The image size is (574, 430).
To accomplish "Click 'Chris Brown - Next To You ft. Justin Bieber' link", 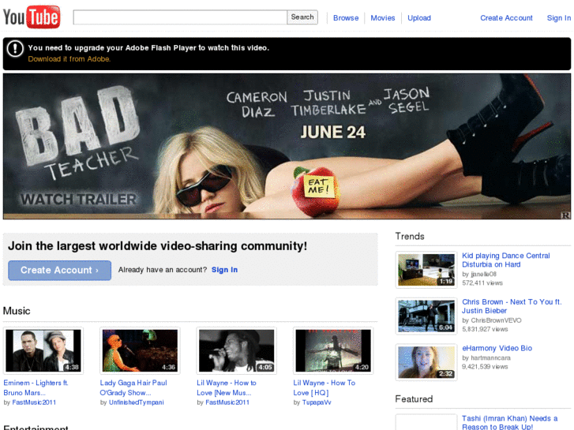I will point(512,306).
